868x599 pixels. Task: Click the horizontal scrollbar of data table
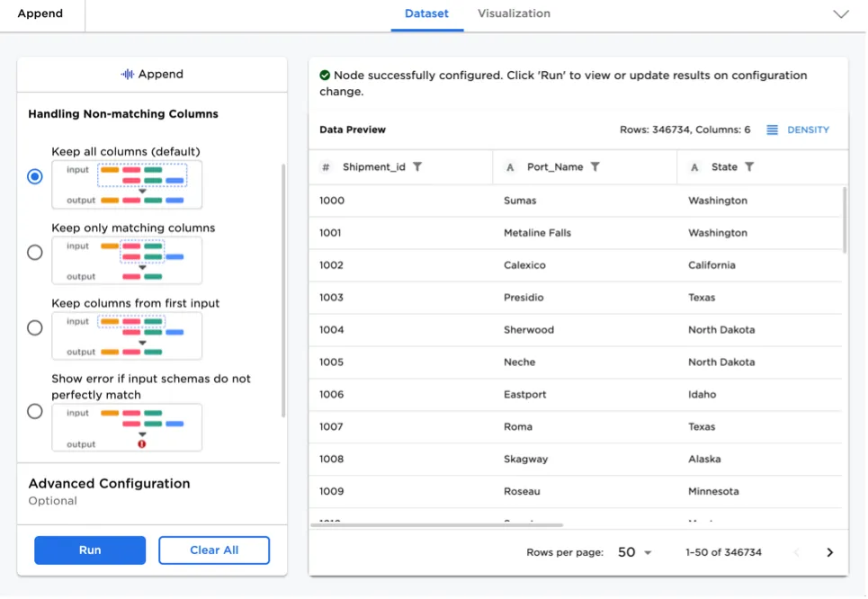[437, 524]
